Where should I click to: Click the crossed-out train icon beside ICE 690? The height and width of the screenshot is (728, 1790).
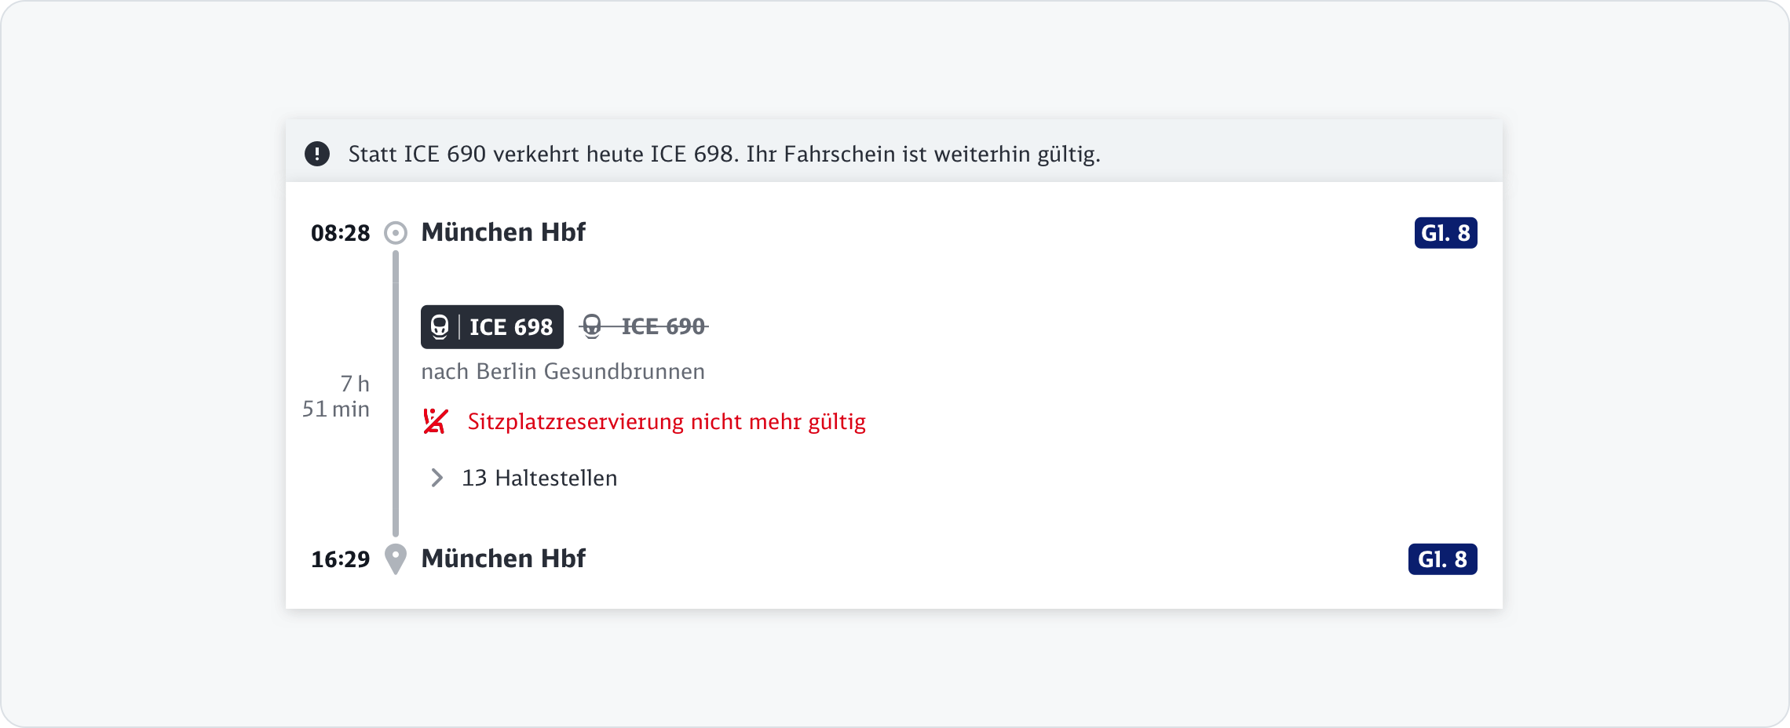click(592, 326)
